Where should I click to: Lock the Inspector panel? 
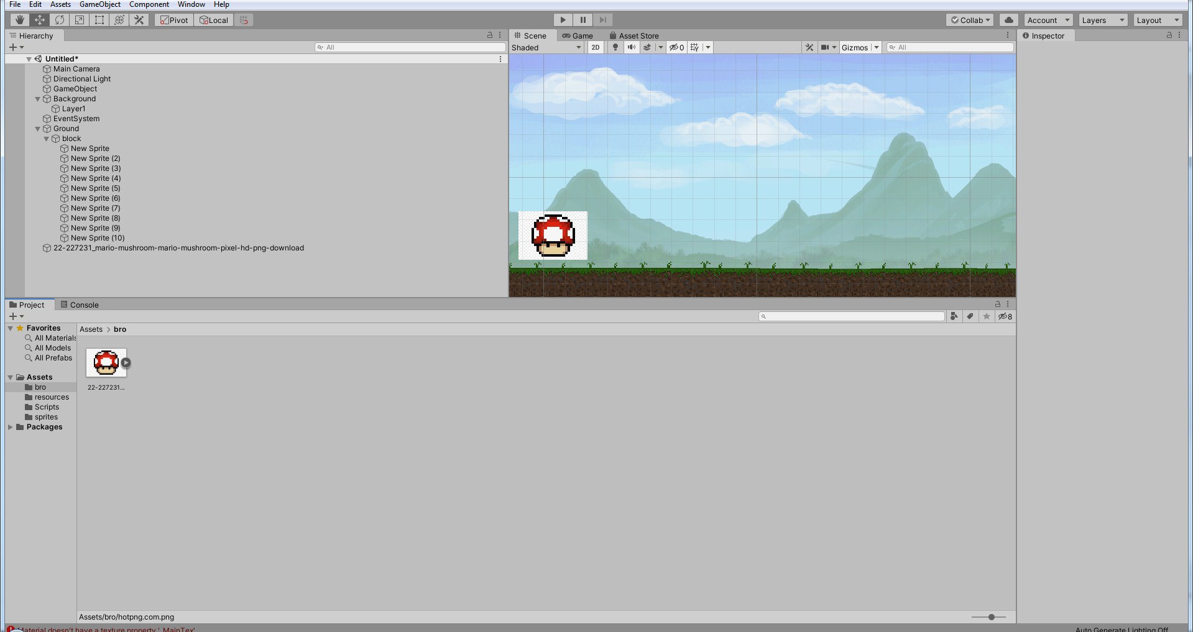tap(1169, 35)
